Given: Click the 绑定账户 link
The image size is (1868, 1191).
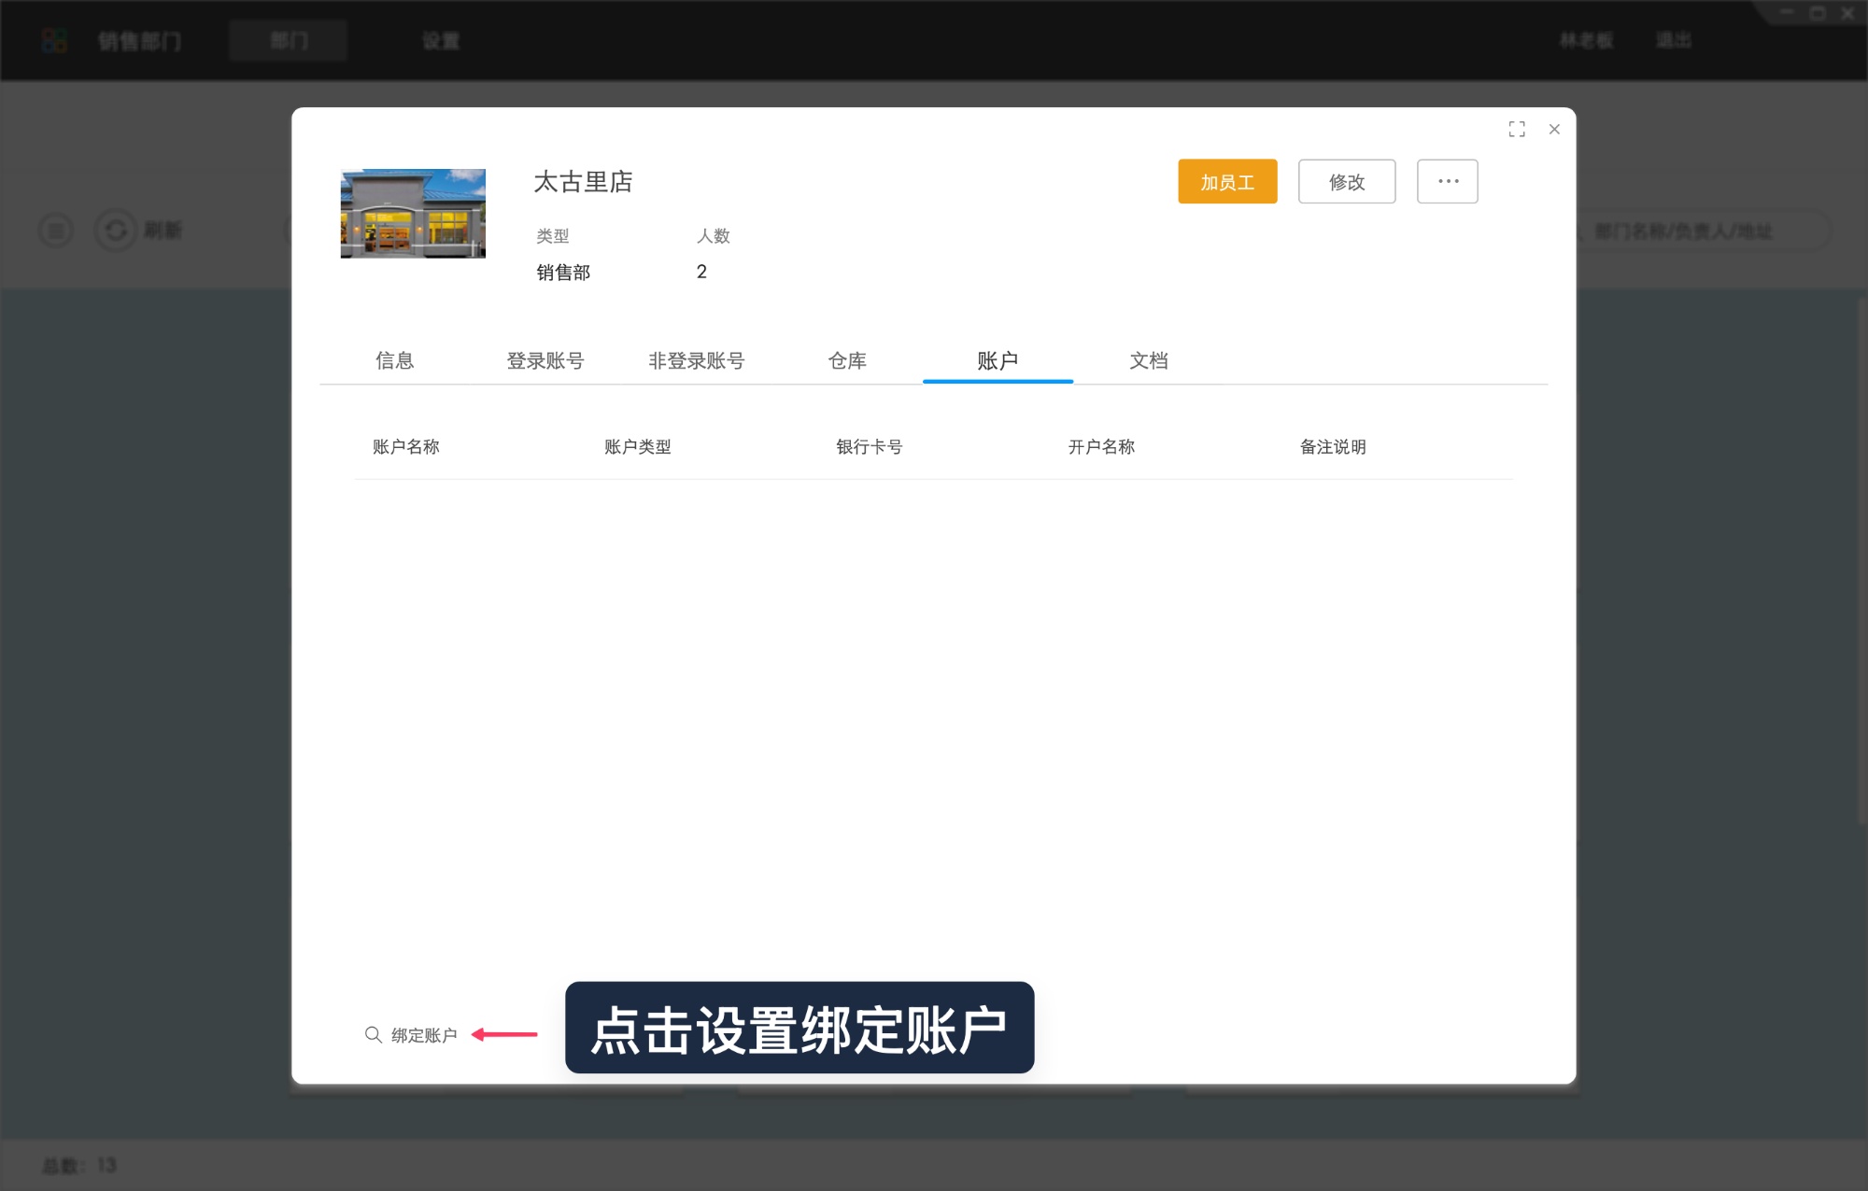Looking at the screenshot, I should click(422, 1033).
